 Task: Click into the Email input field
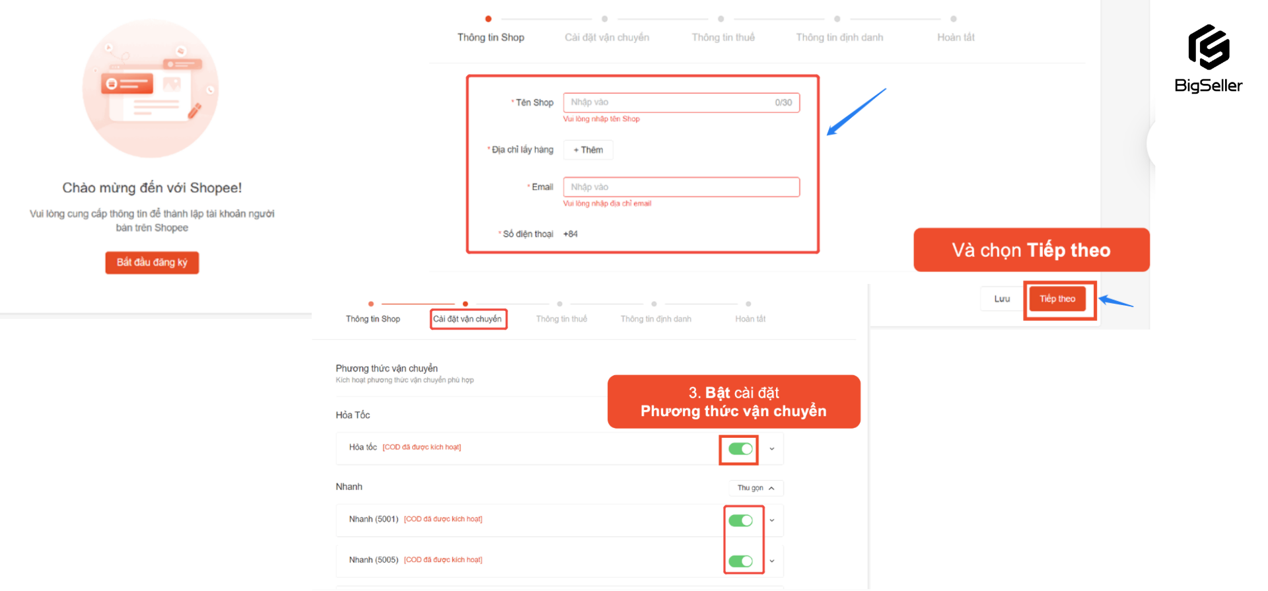680,187
